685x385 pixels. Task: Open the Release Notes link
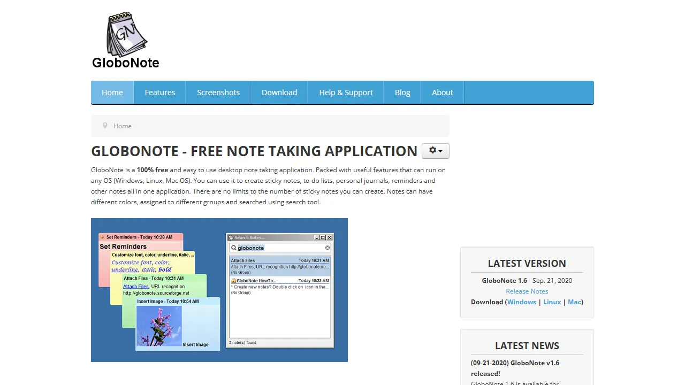pos(527,291)
